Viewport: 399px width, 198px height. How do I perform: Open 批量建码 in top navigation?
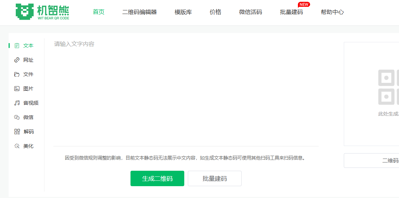291,12
